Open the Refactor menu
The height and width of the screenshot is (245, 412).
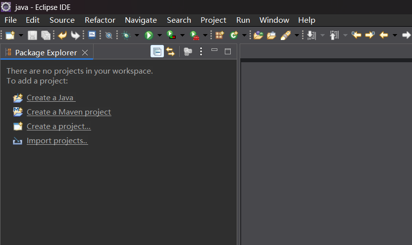click(100, 20)
